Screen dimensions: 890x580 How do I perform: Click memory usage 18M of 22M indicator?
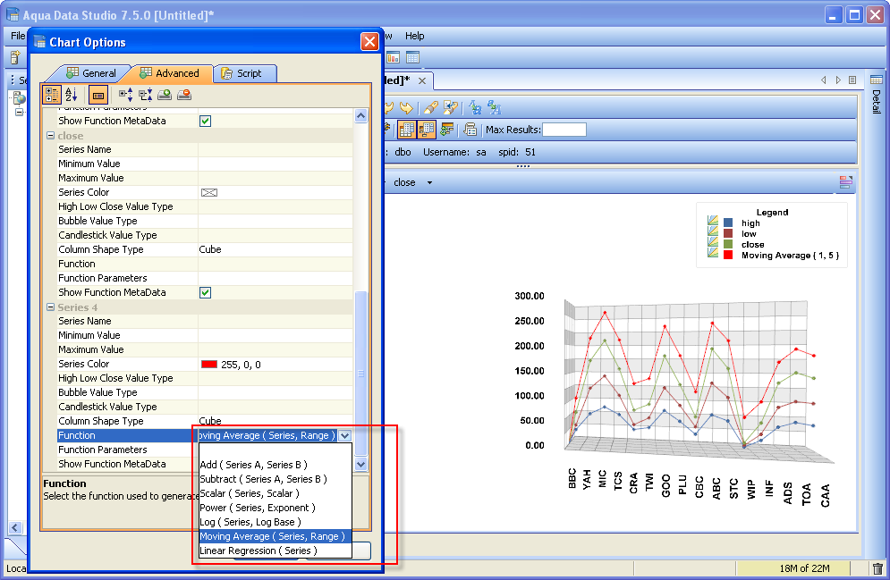(793, 568)
